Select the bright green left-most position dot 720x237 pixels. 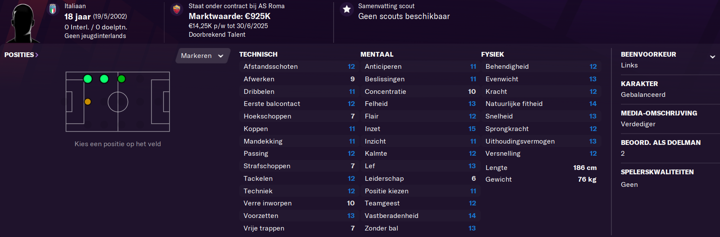pos(88,79)
